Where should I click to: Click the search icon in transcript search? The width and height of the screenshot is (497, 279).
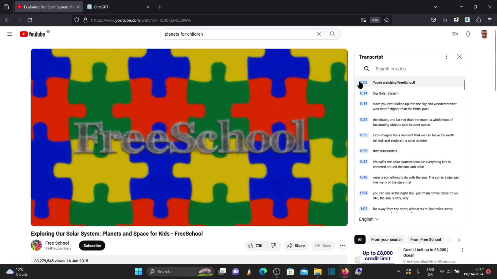(x=367, y=69)
